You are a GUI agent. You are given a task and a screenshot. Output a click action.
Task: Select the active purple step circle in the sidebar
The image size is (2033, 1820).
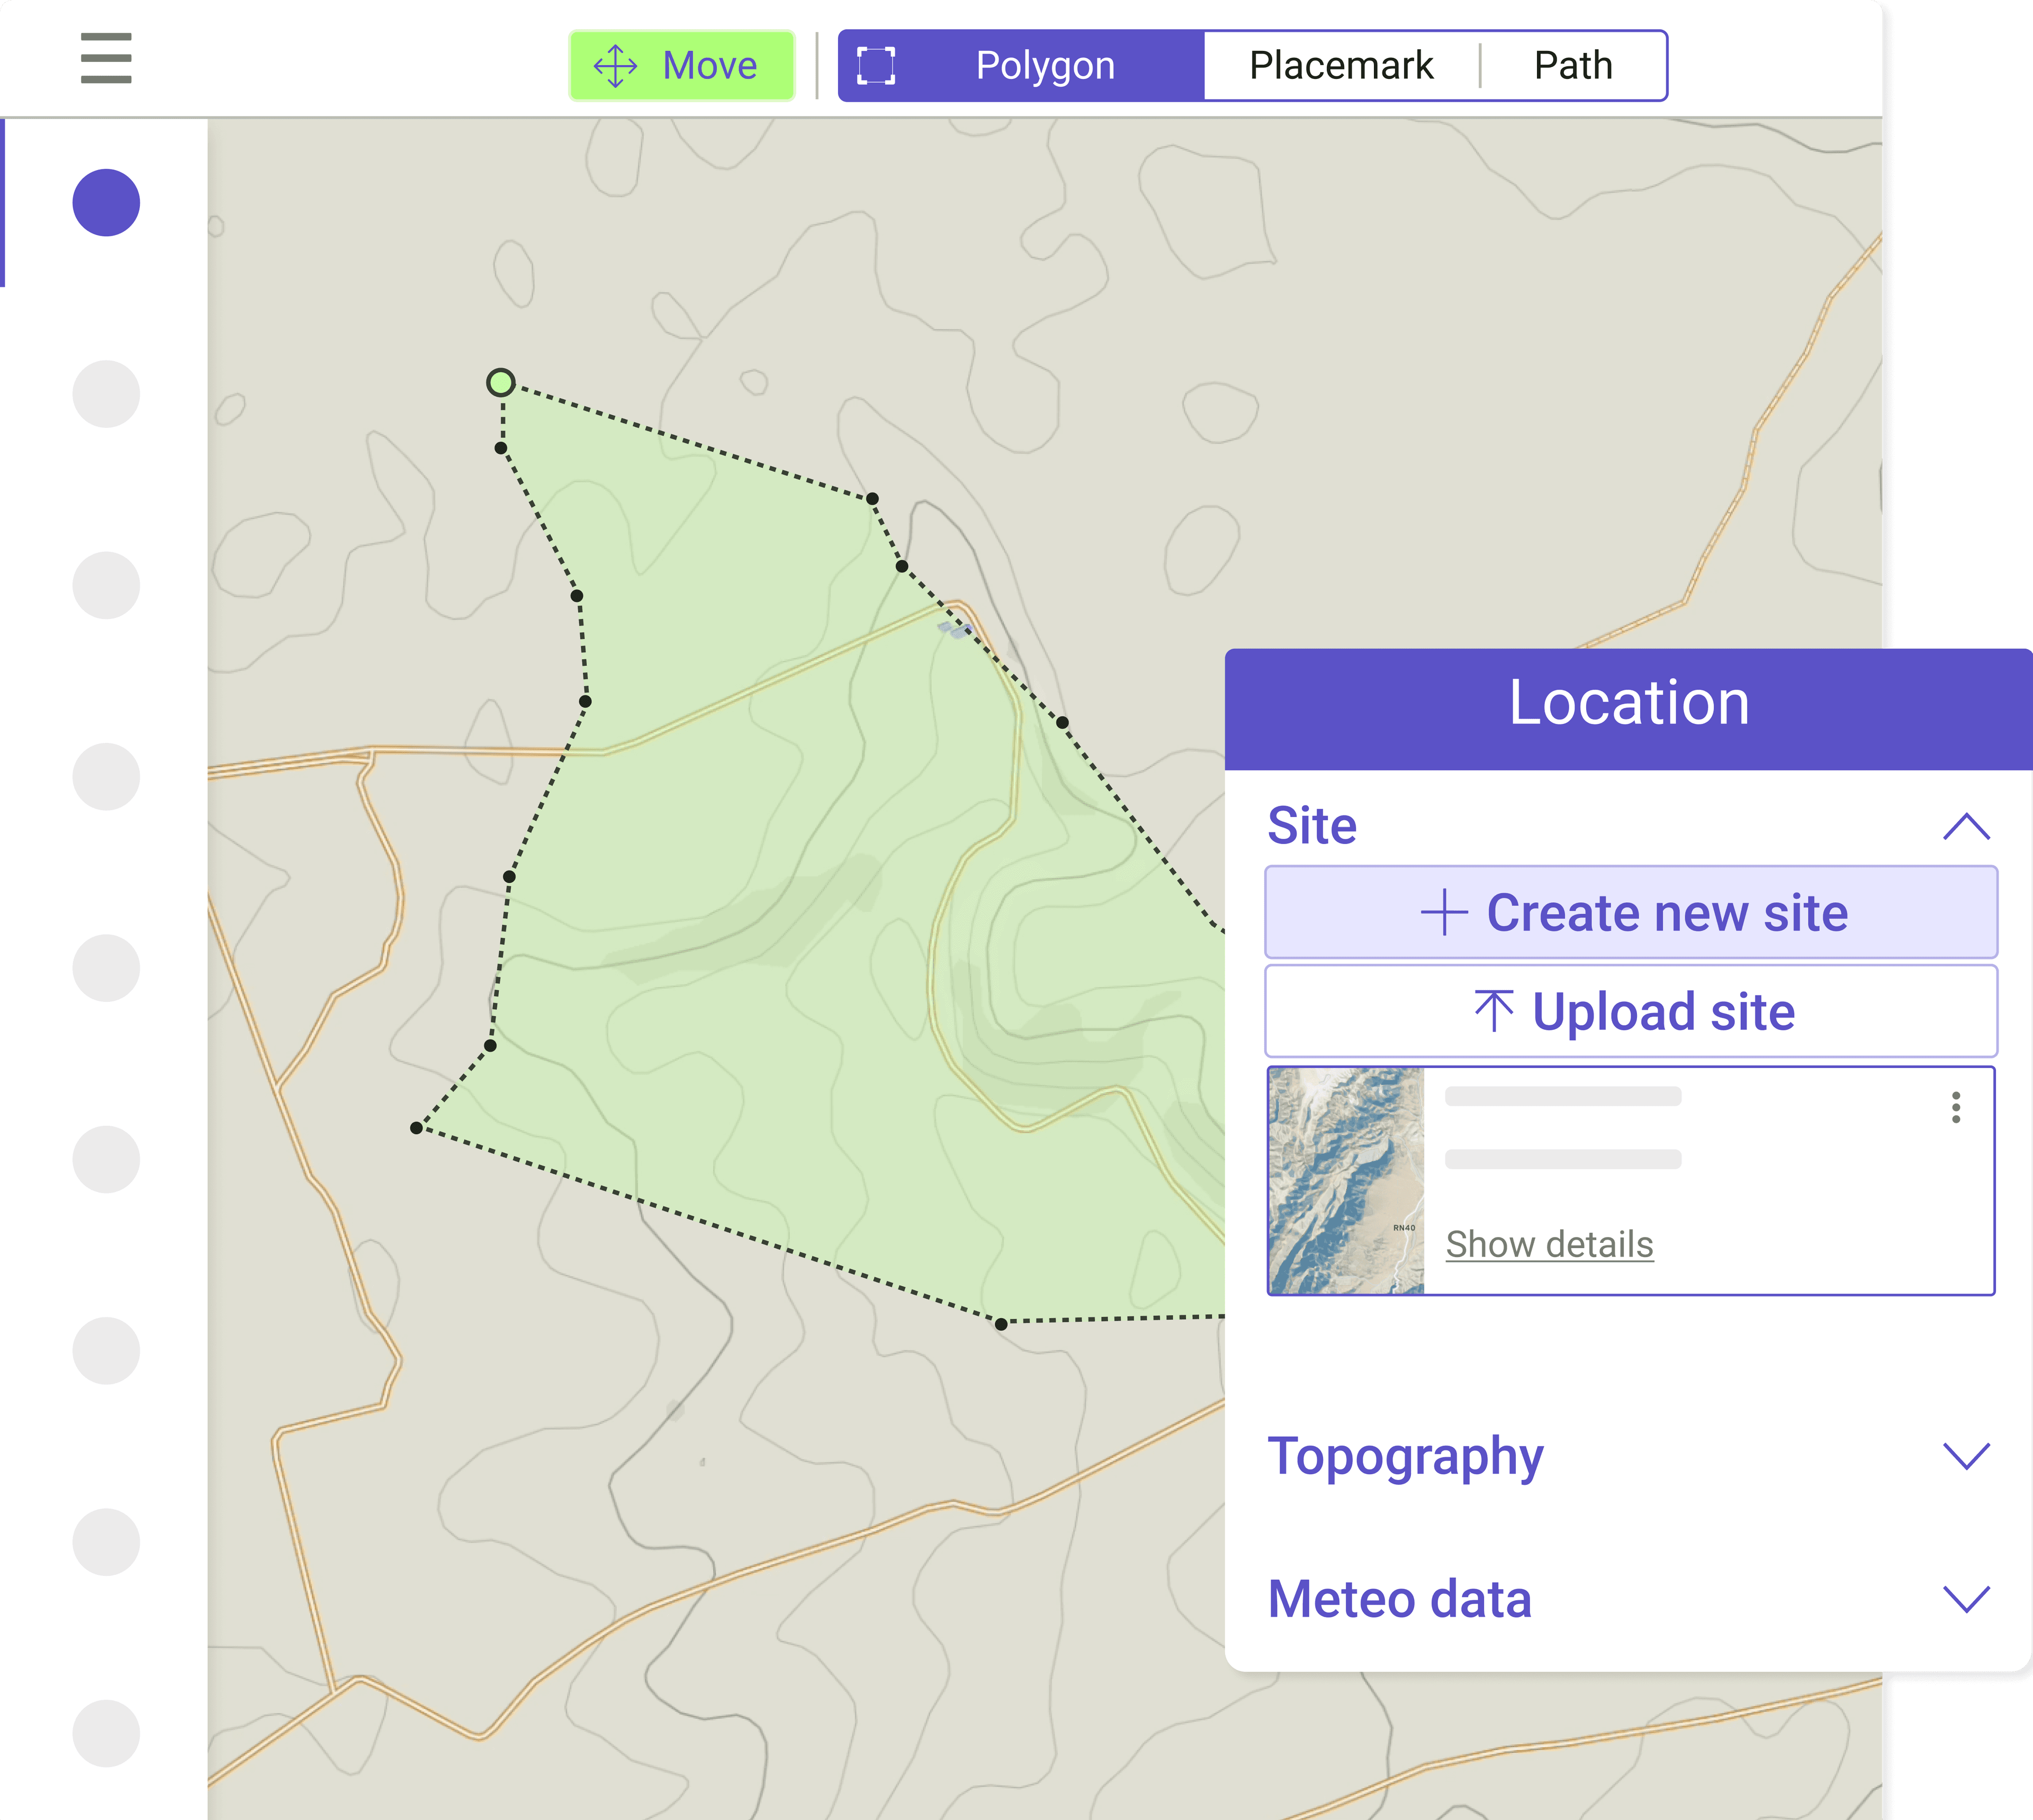point(106,203)
